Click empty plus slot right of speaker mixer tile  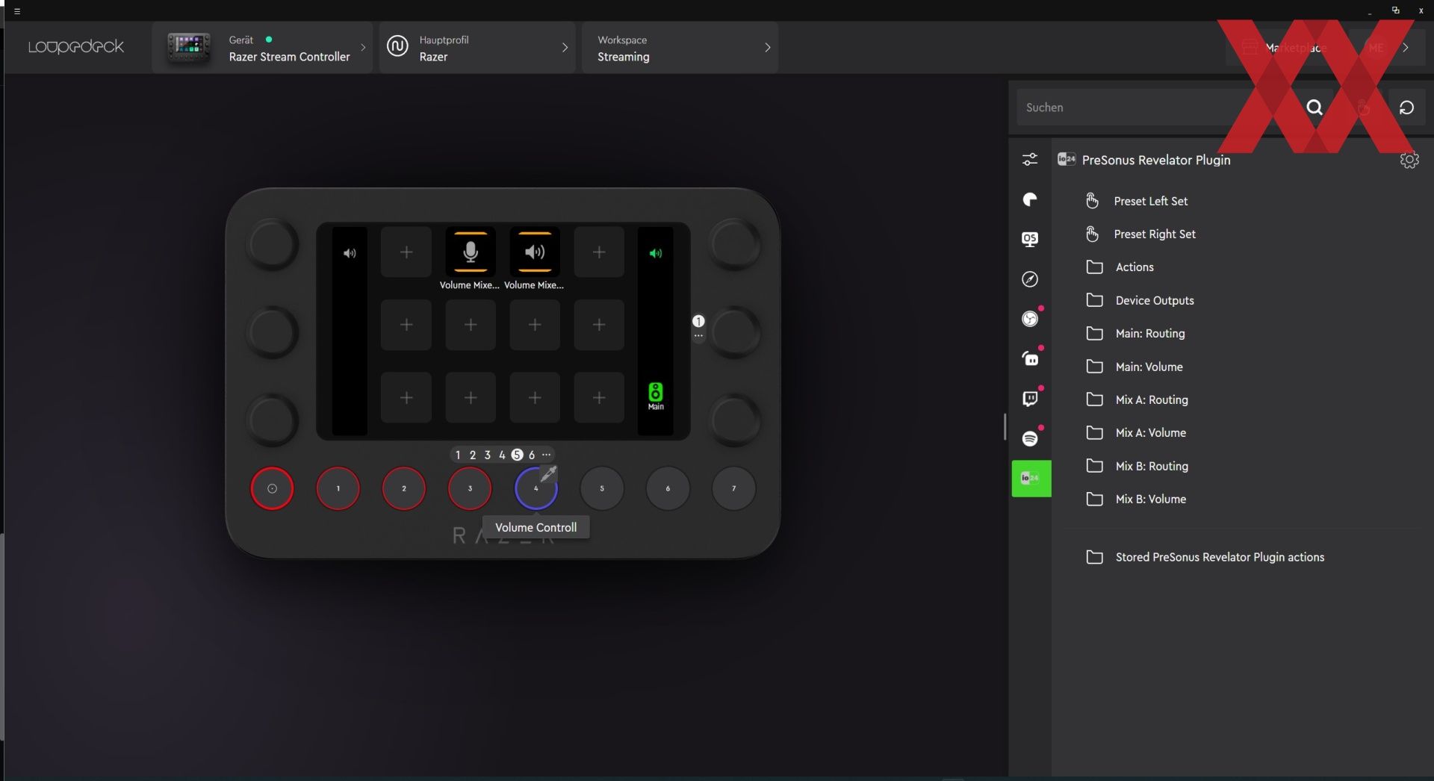[599, 252]
